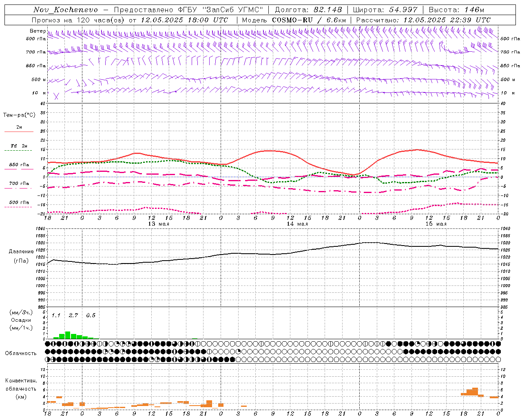This screenshot has width=522, height=417.
Task: Click the Тем-ра(°C) temperature panel label
Action: [x=19, y=115]
